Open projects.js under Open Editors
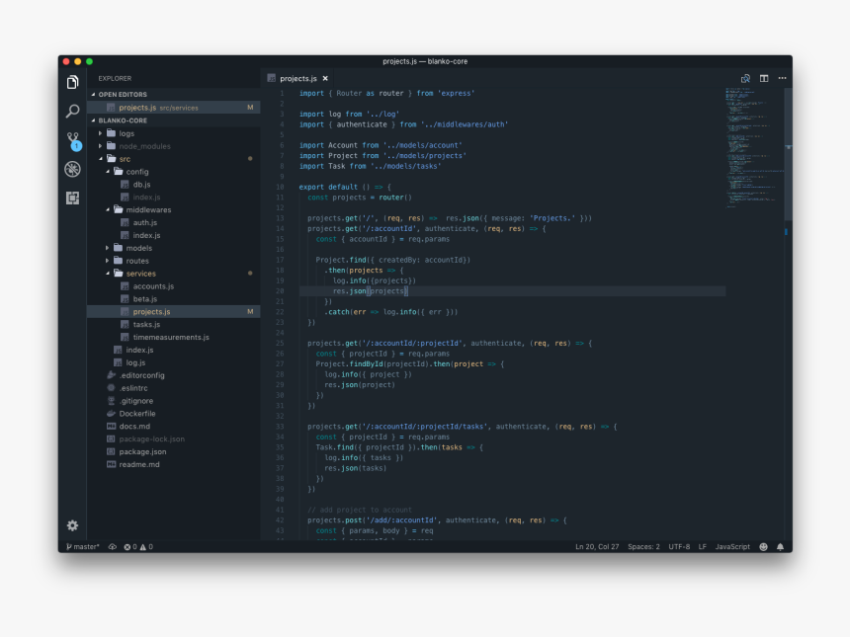This screenshot has height=637, width=850. point(174,108)
